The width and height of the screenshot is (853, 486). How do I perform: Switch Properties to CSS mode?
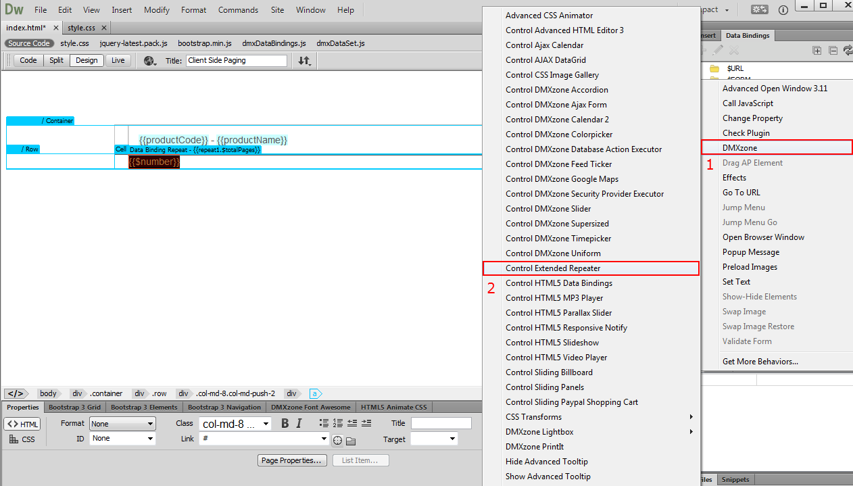22,439
